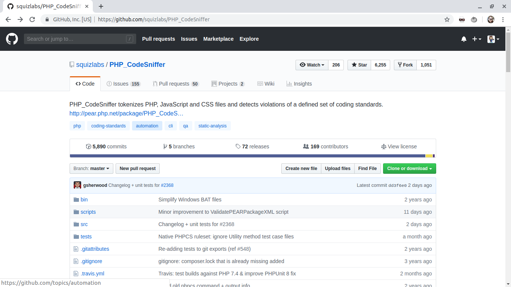Open the Insights tab

(299, 84)
